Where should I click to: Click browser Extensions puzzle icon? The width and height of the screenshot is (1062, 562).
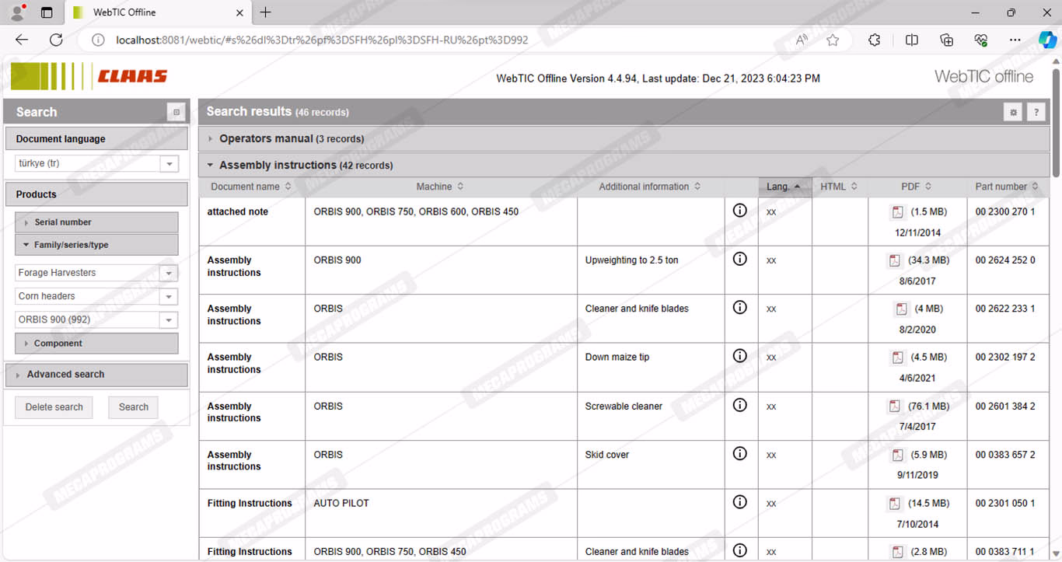click(x=874, y=40)
